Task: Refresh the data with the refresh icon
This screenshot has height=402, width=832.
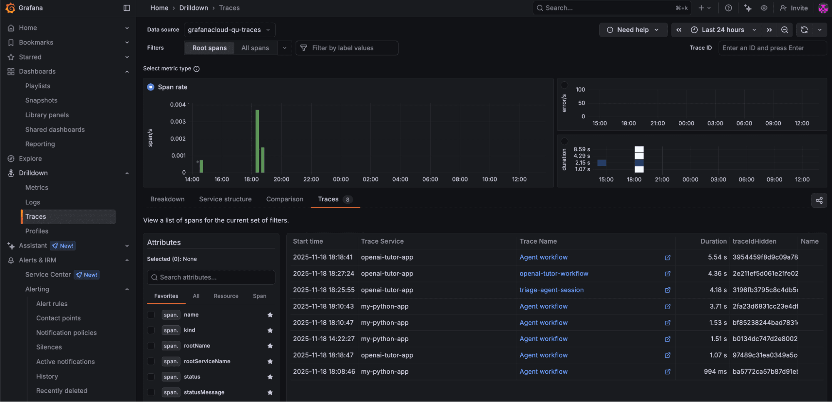Action: pyautogui.click(x=804, y=30)
